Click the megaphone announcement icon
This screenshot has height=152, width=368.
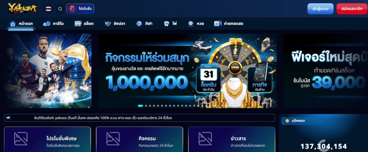(9, 118)
